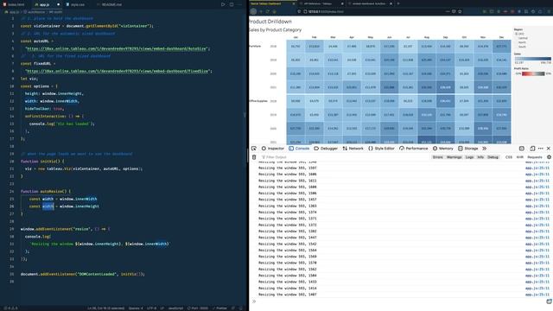
Task: Toggle the North region filter checkbox
Action: pos(517,42)
